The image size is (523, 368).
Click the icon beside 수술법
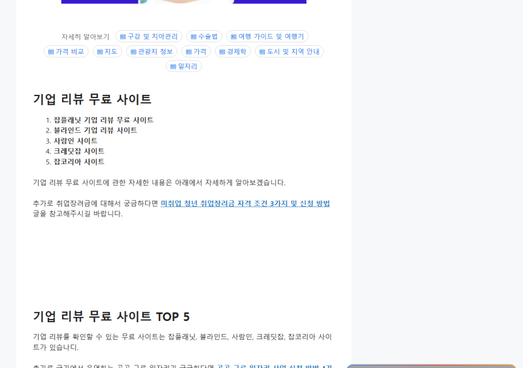click(194, 37)
